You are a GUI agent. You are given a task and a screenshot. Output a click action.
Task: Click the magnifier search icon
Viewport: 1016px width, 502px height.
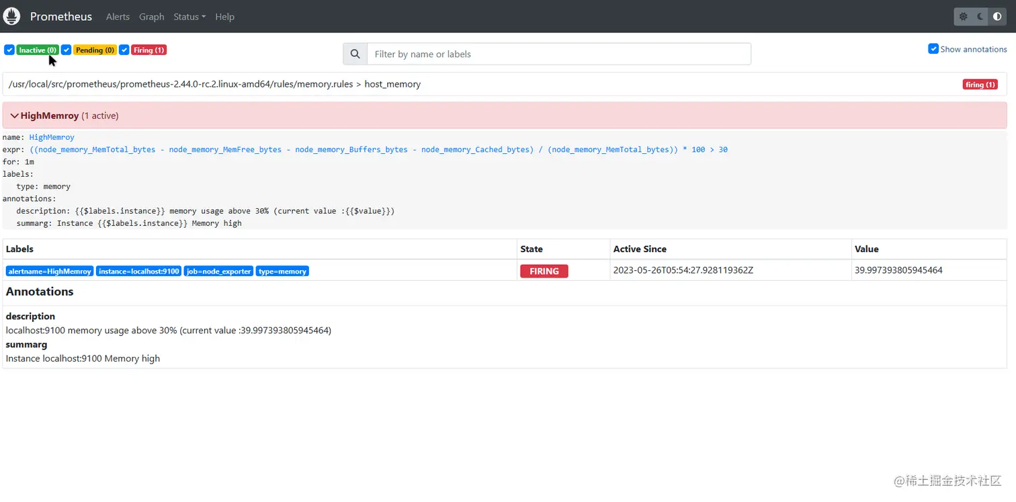pyautogui.click(x=355, y=54)
